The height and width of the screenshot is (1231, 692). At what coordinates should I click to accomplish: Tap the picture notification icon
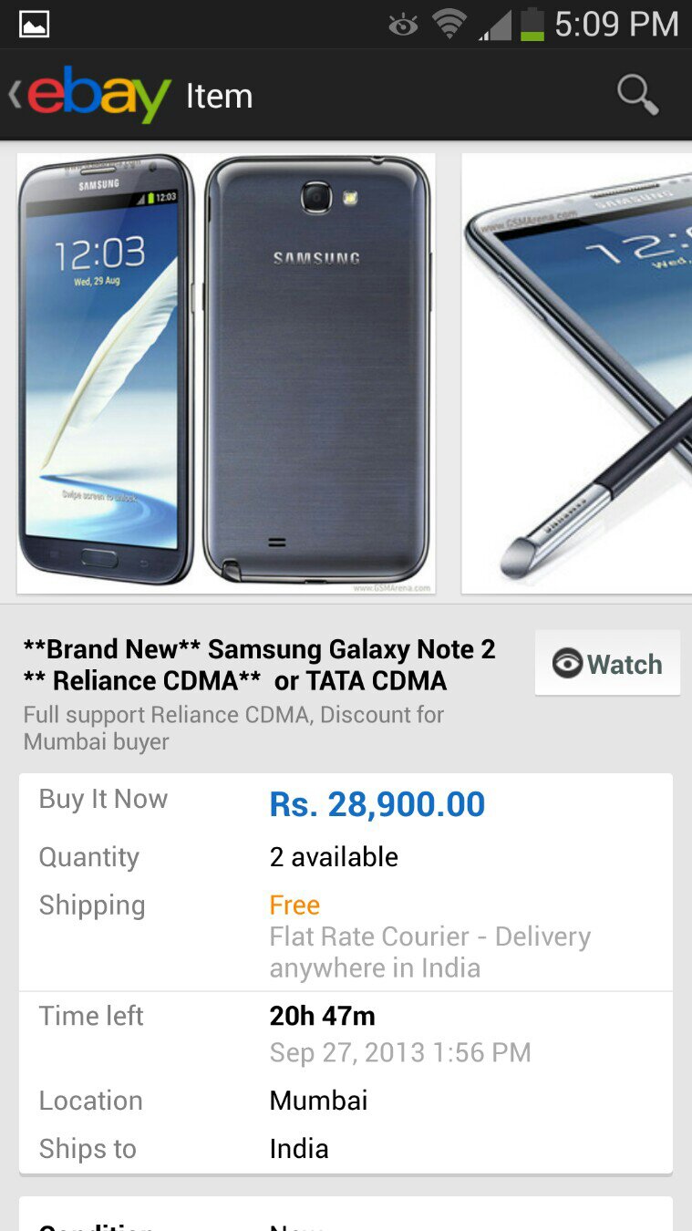point(35,24)
